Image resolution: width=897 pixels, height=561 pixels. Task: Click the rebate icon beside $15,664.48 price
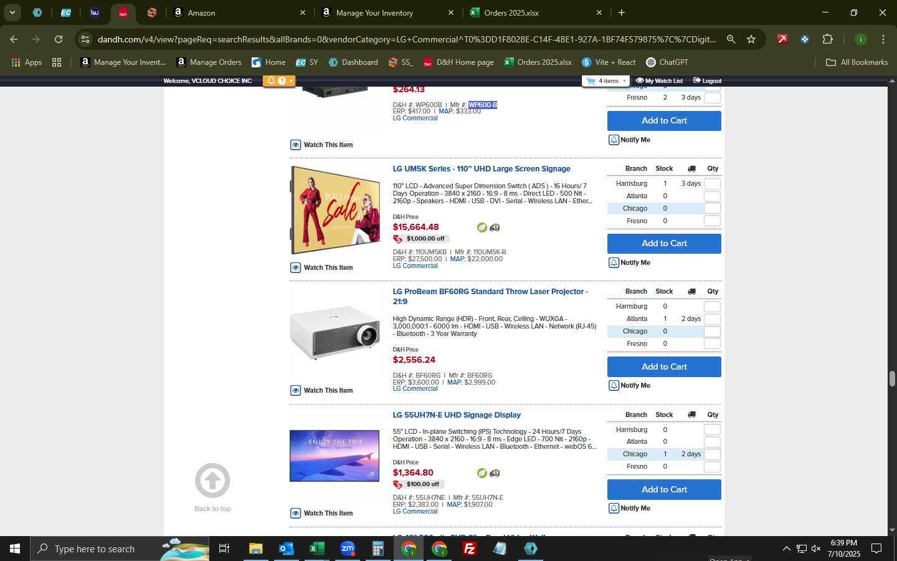[x=495, y=228]
